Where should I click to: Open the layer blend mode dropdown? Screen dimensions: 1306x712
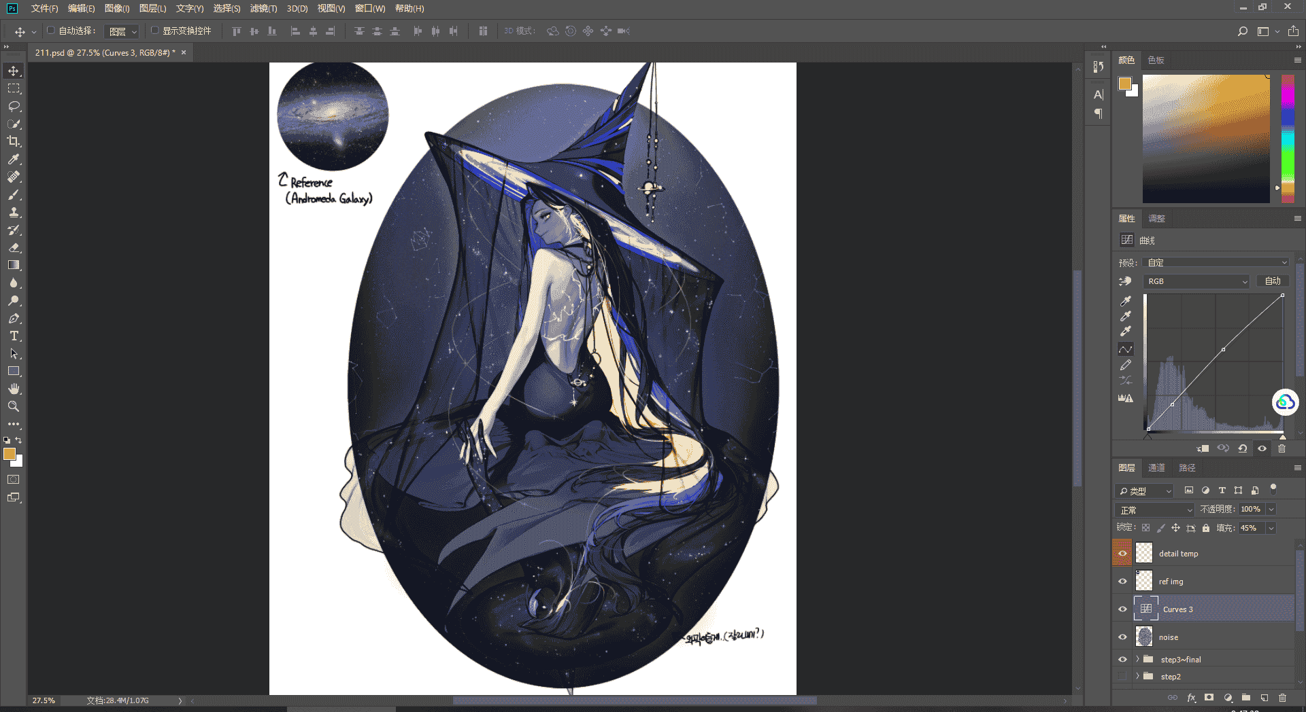(x=1155, y=510)
